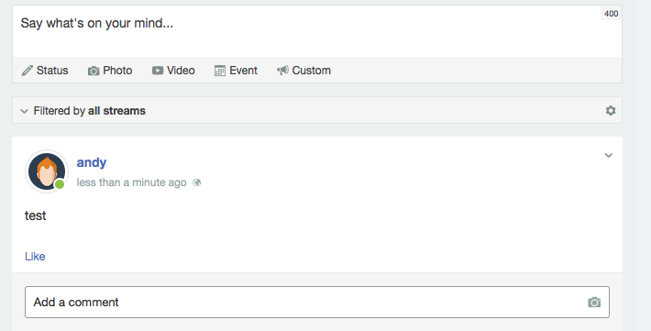
Task: Expand the stream filter chevron
Action: pos(24,111)
